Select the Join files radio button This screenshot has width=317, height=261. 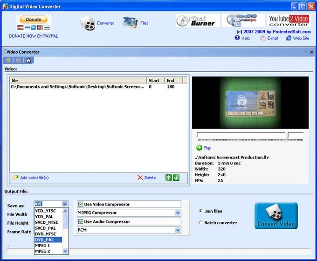tap(200, 211)
